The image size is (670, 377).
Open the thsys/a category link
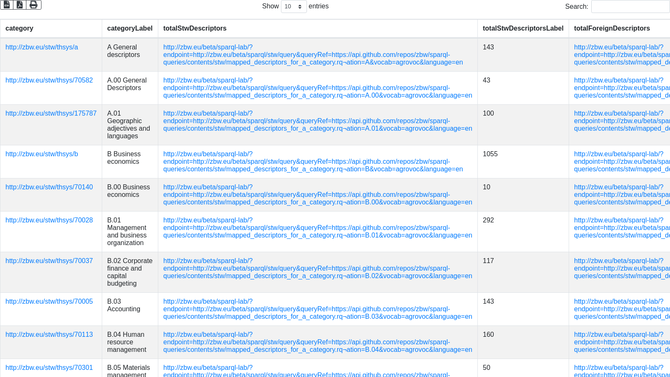point(41,47)
